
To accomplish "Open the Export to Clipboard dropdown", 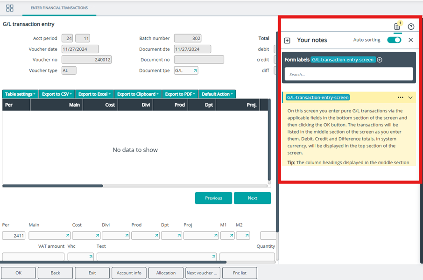I will (x=138, y=94).
